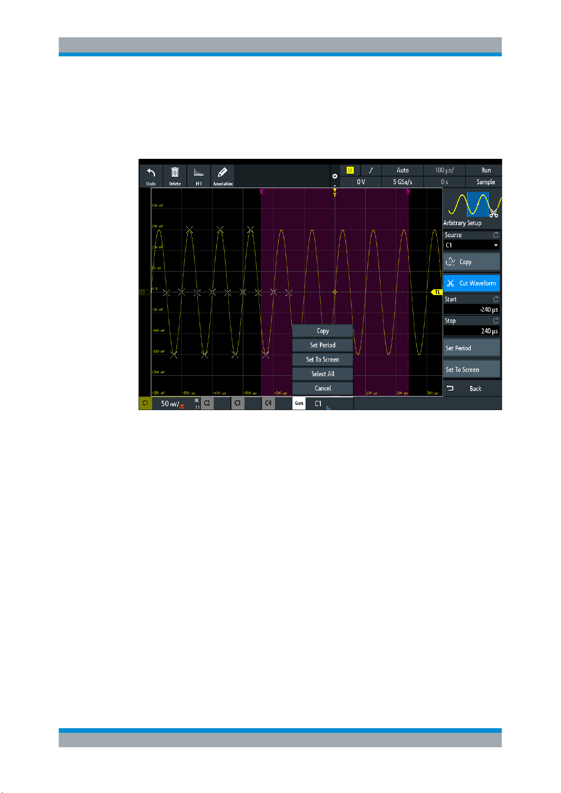Reset the Start value with its circular arrow
Image resolution: width=561 pixels, height=793 pixels.
[x=496, y=299]
